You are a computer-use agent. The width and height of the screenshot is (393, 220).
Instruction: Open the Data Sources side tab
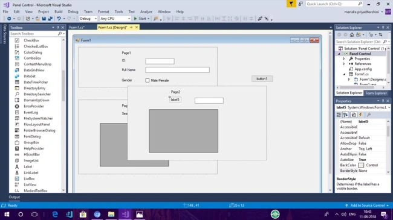coord(4,34)
